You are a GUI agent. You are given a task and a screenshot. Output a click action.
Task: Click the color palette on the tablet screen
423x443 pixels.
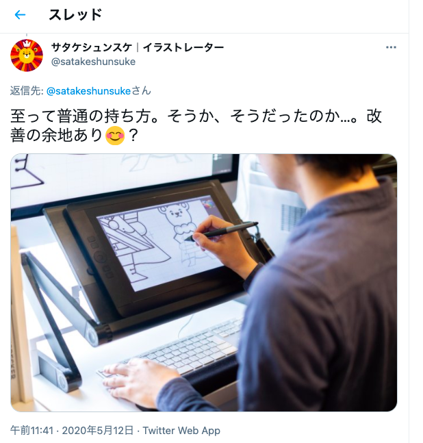209,205
